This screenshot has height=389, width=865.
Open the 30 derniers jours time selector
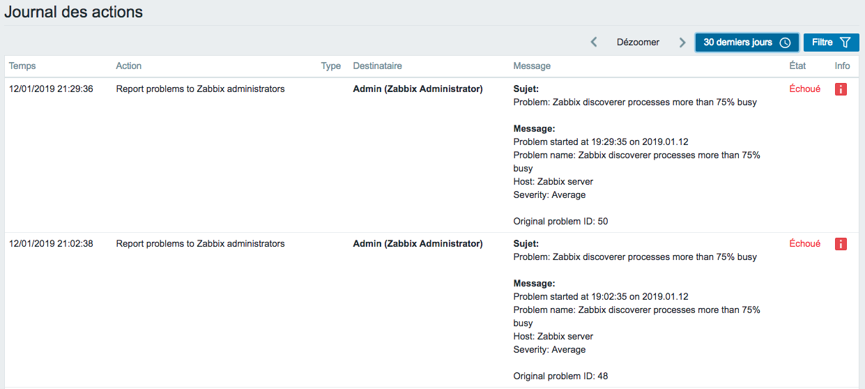coord(747,43)
